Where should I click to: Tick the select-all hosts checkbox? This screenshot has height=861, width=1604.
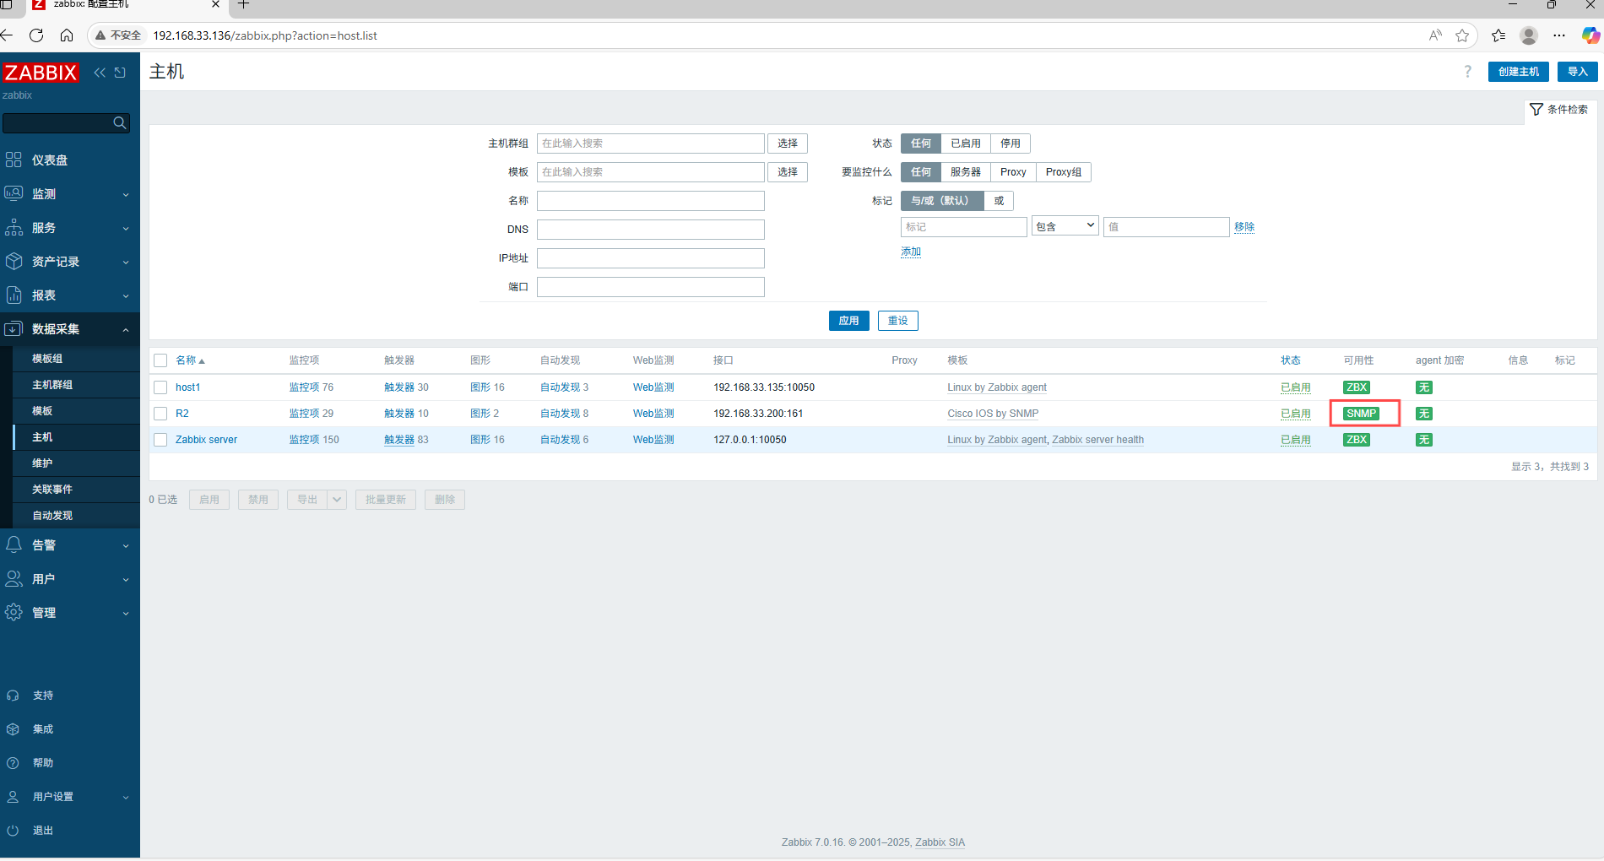pos(160,360)
